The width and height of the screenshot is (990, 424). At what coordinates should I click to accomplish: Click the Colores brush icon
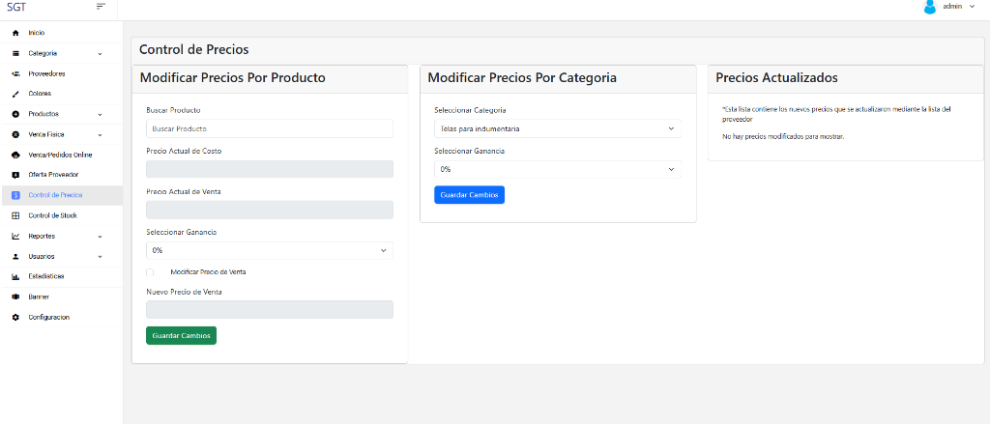pyautogui.click(x=15, y=94)
